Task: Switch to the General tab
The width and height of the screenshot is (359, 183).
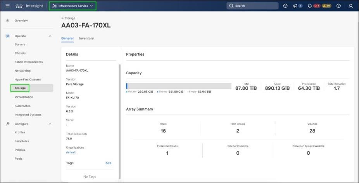Action: (x=67, y=38)
